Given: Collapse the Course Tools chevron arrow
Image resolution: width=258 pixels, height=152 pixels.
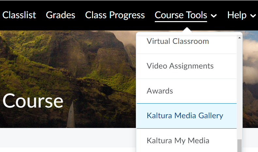Looking at the screenshot, I should [x=214, y=16].
